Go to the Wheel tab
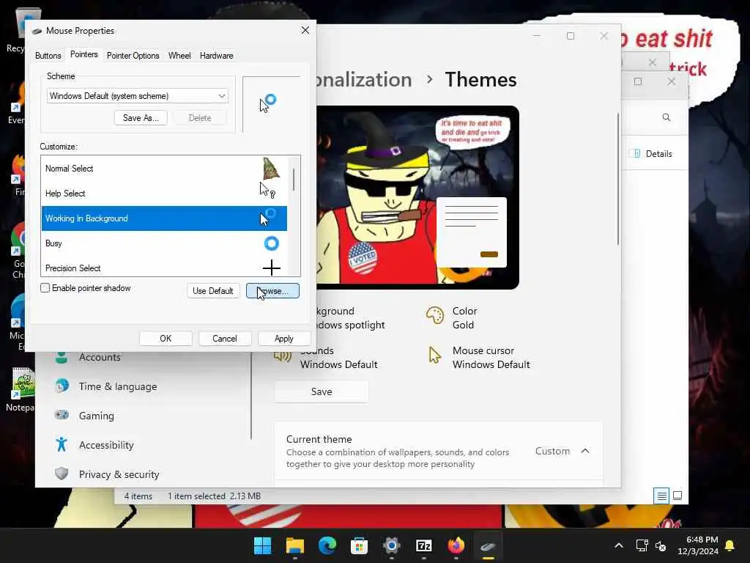 179,56
